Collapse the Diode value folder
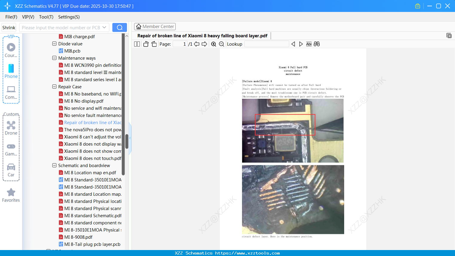This screenshot has width=455, height=256. click(x=54, y=44)
